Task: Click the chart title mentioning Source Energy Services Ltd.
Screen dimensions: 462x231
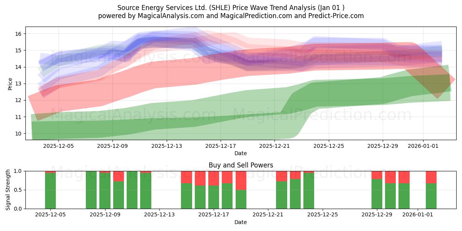Action: tap(231, 8)
